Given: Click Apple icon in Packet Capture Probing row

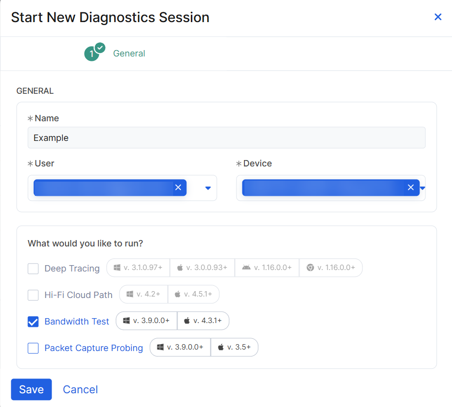Looking at the screenshot, I should [x=221, y=347].
